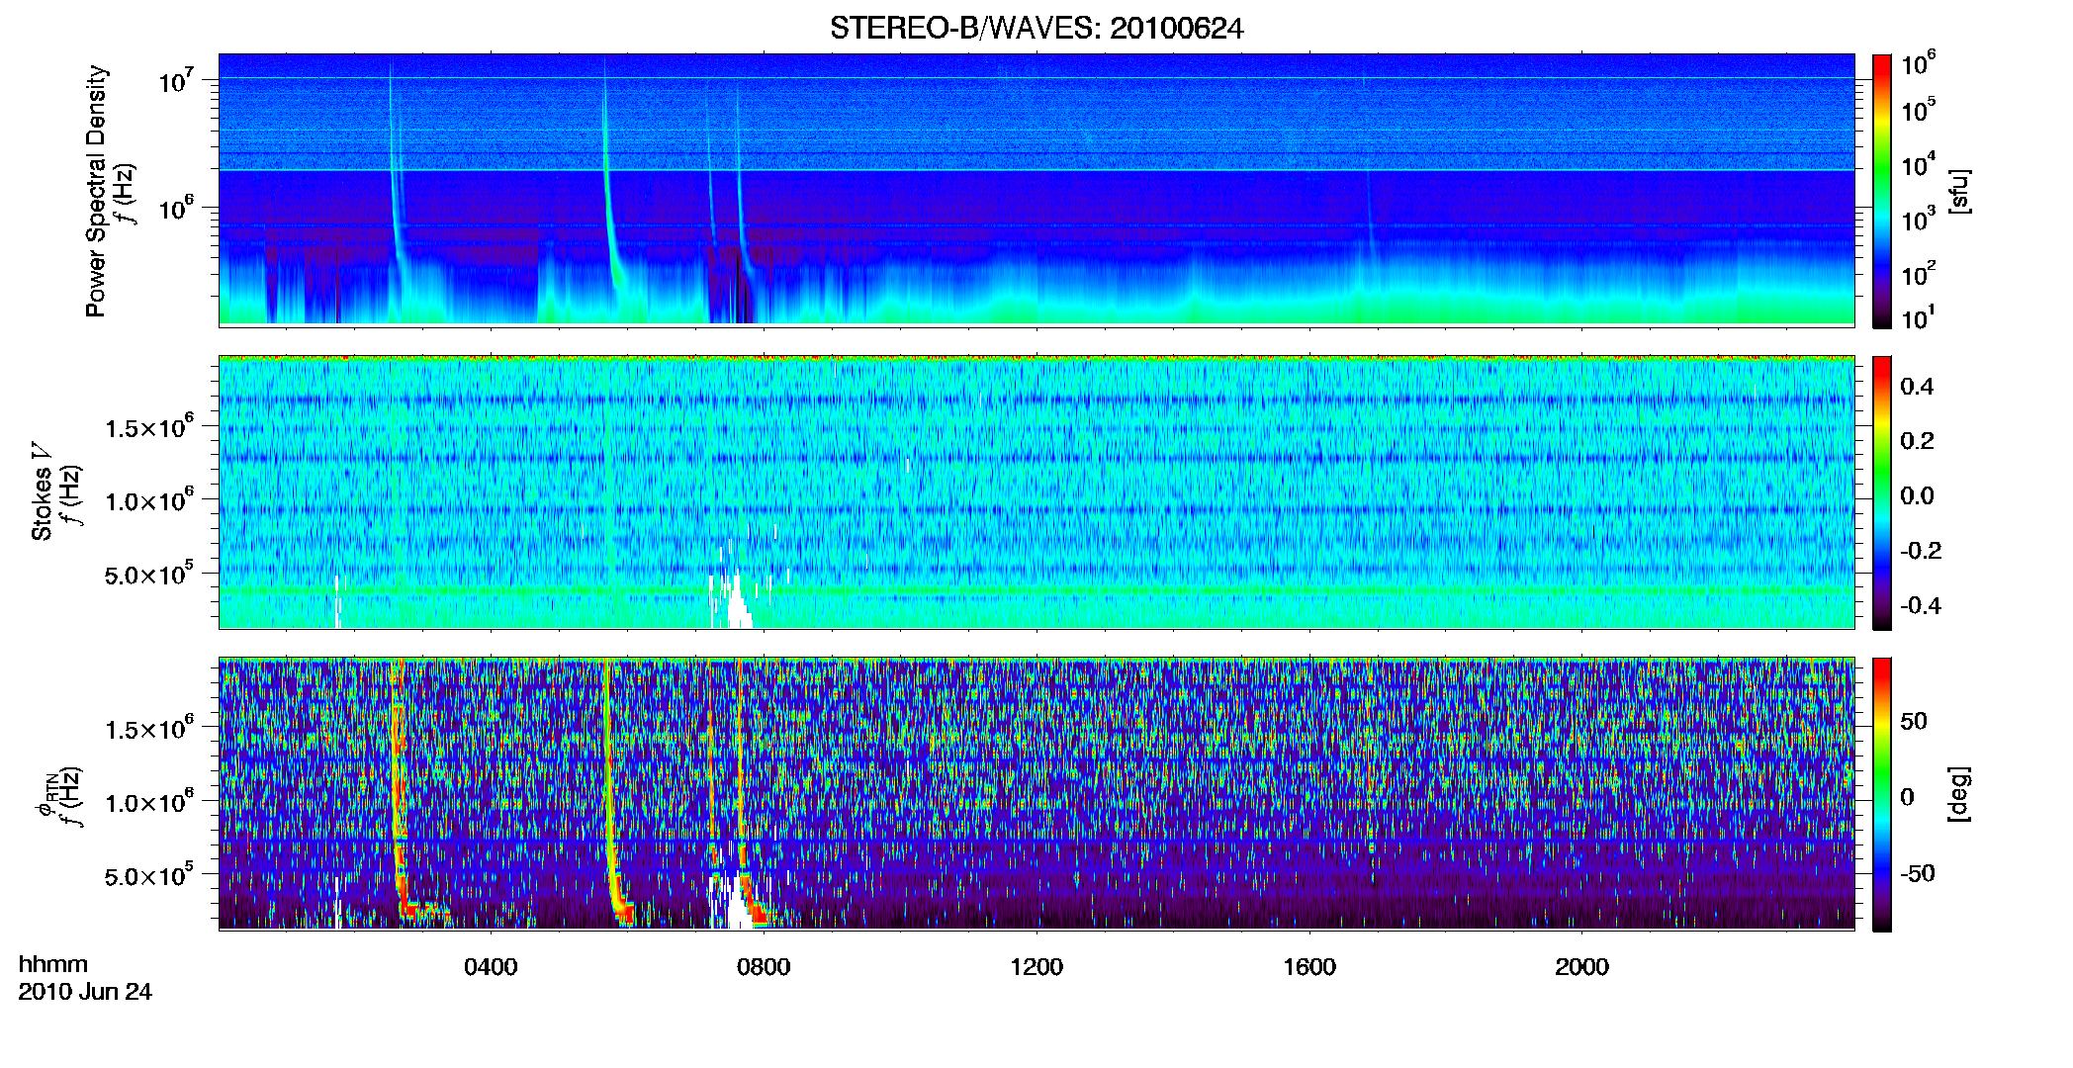Image resolution: width=2073 pixels, height=1068 pixels.
Task: Click the phi RTN axis label
Action: (46, 796)
